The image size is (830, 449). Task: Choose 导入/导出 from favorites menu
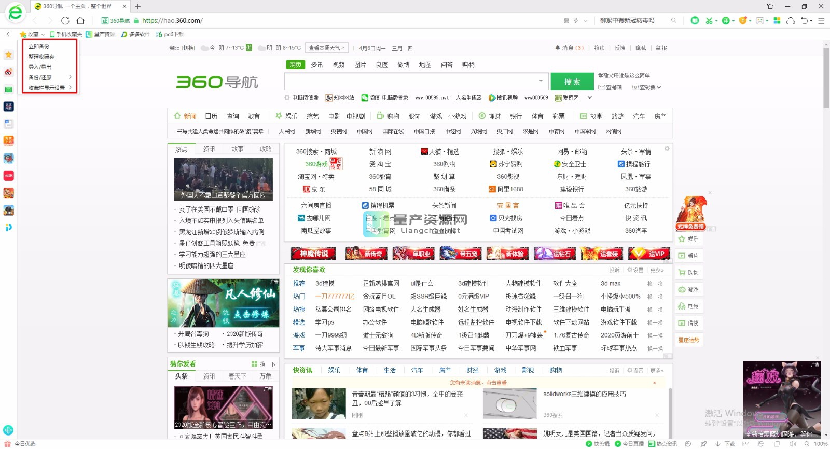click(x=40, y=67)
